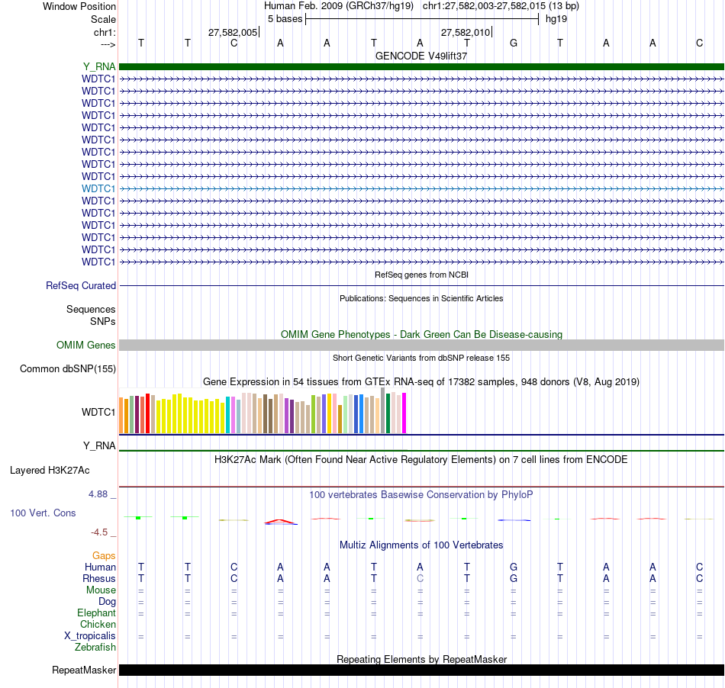This screenshot has height=688, width=725.
Task: Click the black RepeatMasker element bar
Action: pyautogui.click(x=421, y=670)
